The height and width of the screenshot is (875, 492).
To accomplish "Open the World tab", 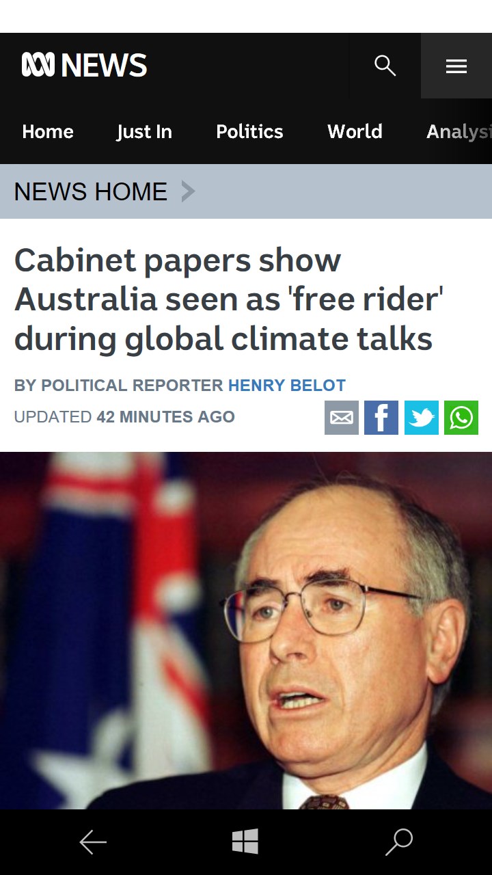I will (355, 131).
